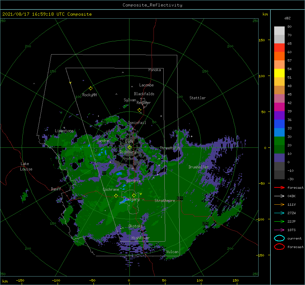Click the white plus marker northeast of ThreeHills

(191, 136)
